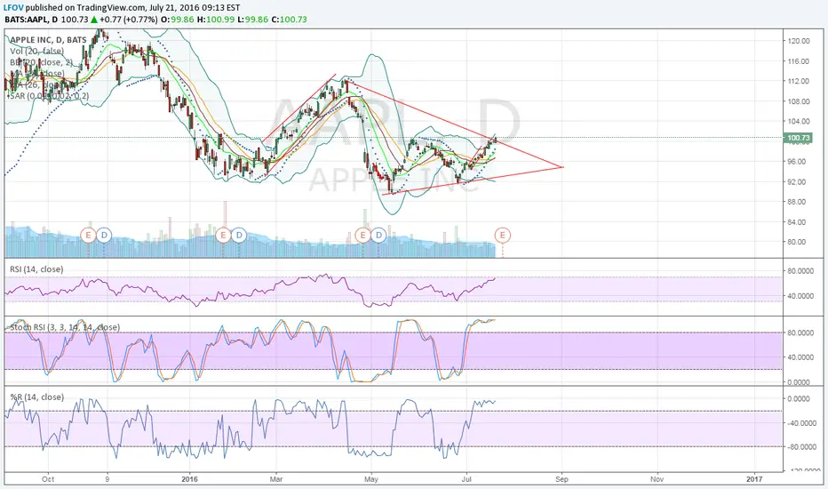Click the earnings E marker following 2016 label

point(223,235)
